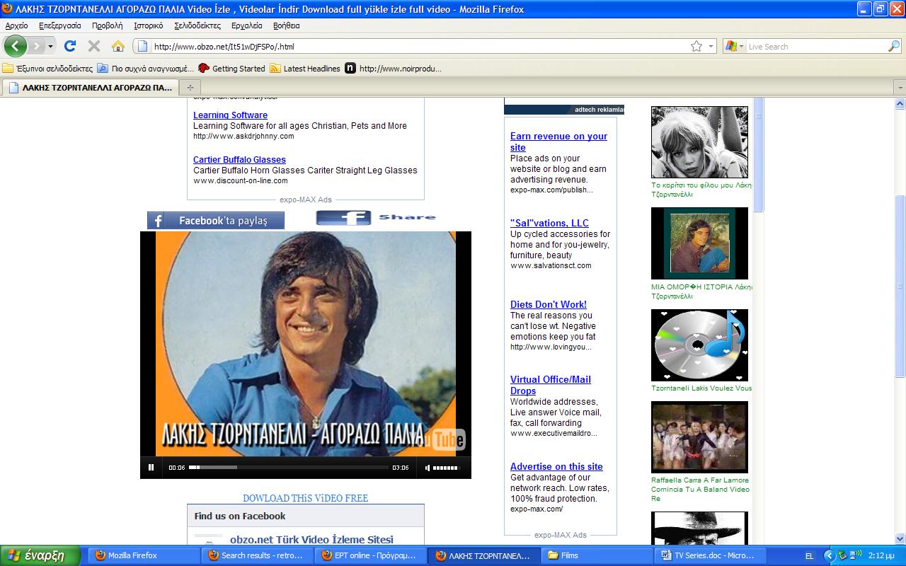Click the έναρξη Start button
906x566 pixels.
click(42, 555)
